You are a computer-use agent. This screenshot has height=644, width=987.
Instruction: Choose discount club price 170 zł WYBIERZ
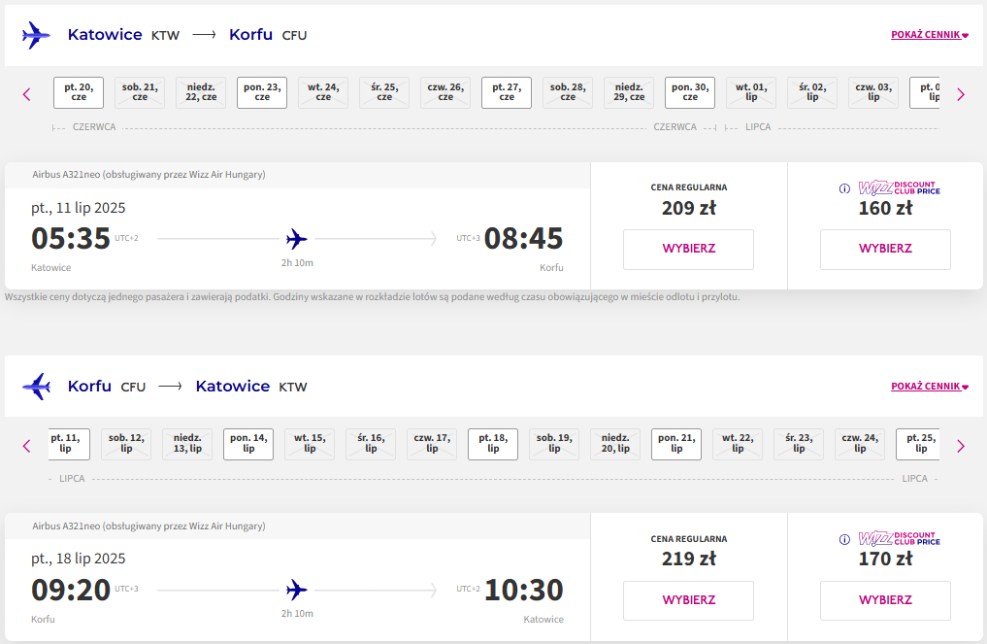885,600
